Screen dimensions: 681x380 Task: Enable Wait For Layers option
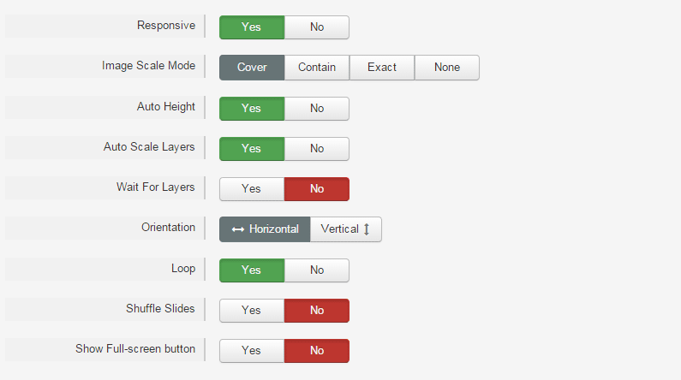coord(252,189)
